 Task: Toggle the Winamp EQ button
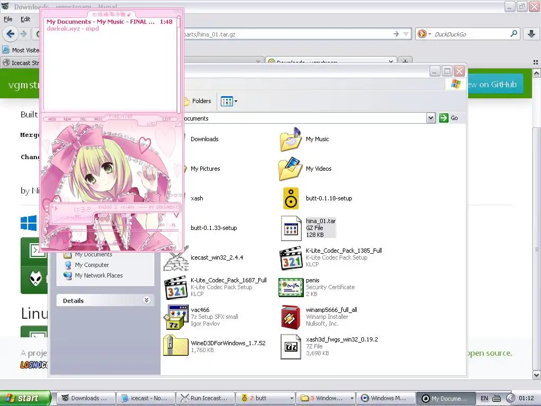(x=162, y=225)
